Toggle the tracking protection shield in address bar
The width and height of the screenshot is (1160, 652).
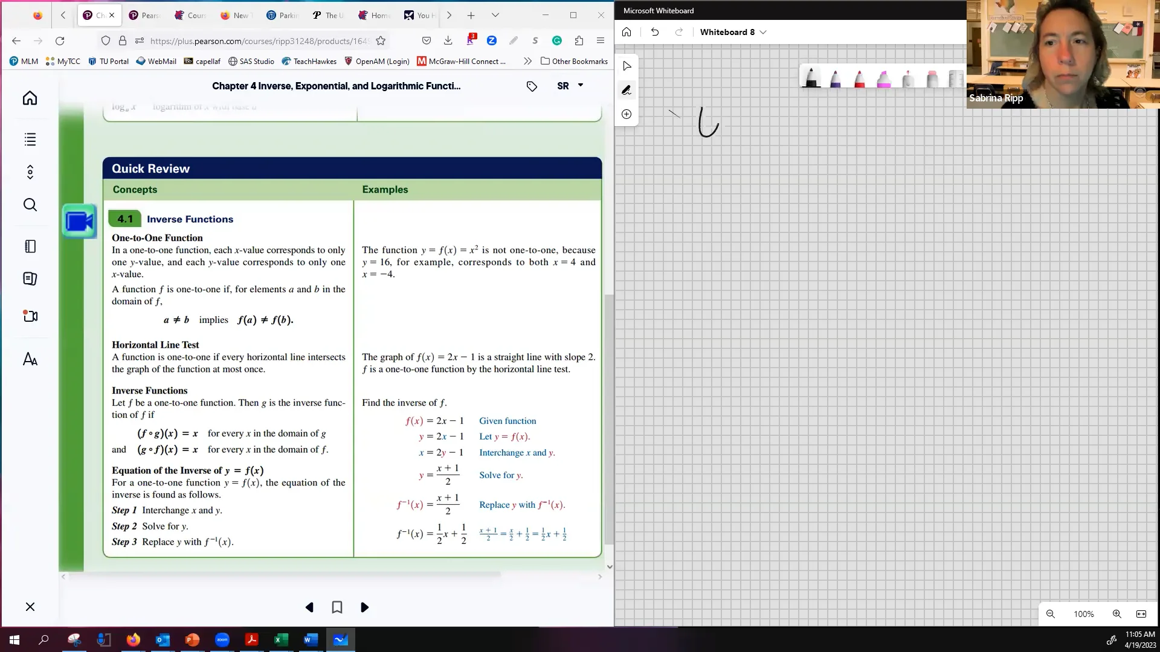[x=106, y=40]
